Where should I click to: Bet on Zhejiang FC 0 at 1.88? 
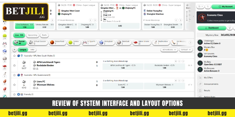[x=87, y=26]
